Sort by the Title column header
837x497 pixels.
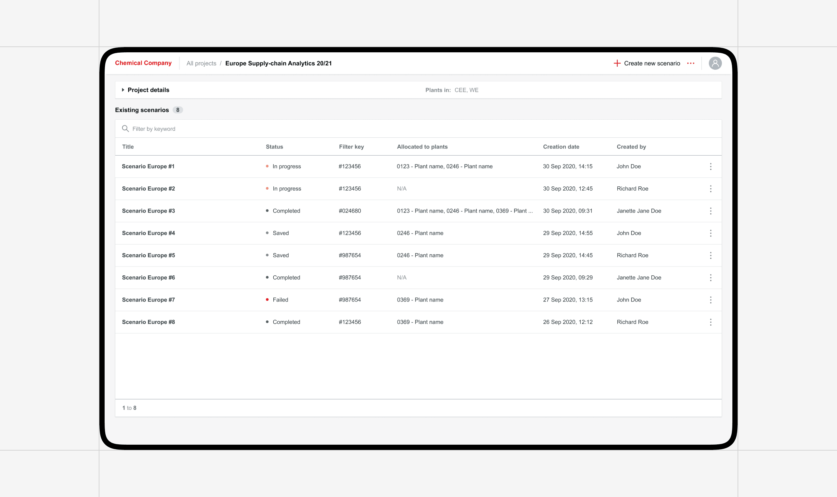click(128, 147)
